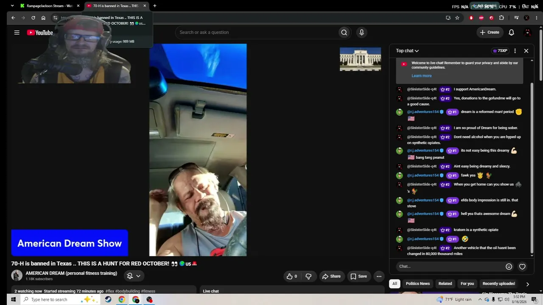Open the ABP Adblock Plus extension
The width and height of the screenshot is (543, 305).
coord(481,18)
